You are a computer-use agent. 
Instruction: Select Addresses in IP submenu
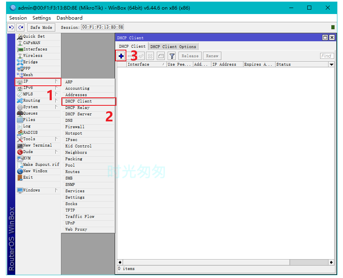pos(88,95)
